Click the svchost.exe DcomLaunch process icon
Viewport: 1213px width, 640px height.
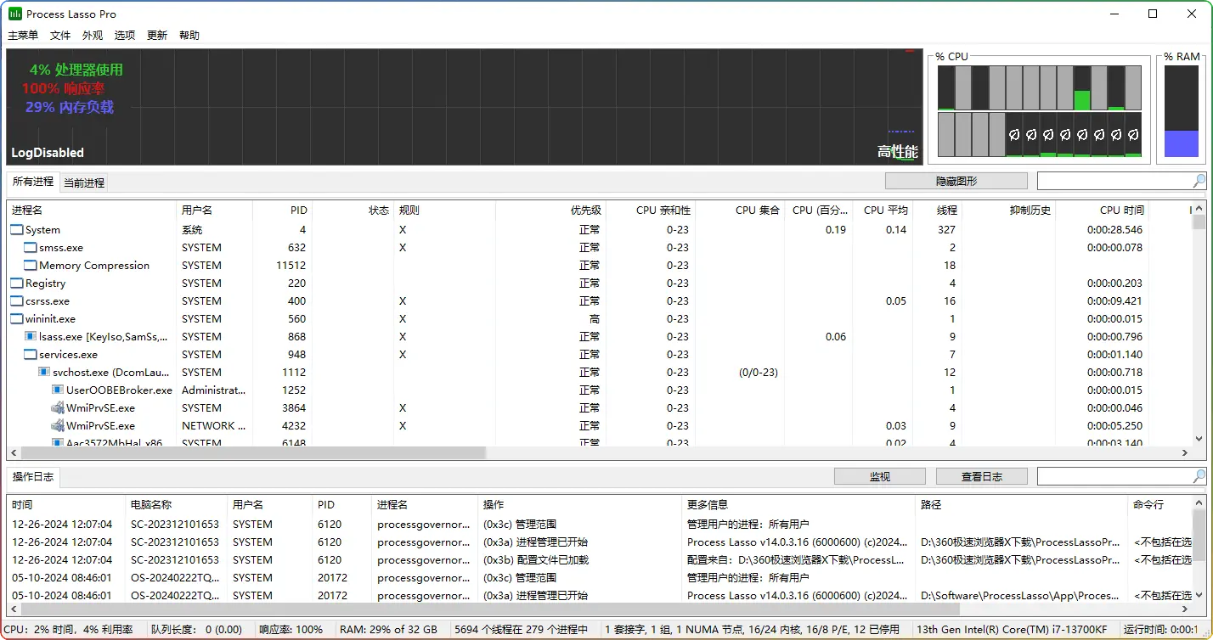(44, 373)
